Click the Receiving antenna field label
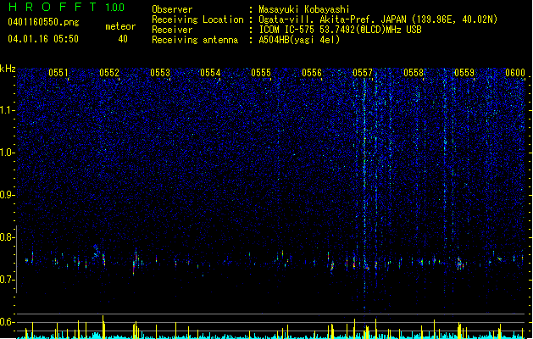The width and height of the screenshot is (533, 339). coord(195,40)
